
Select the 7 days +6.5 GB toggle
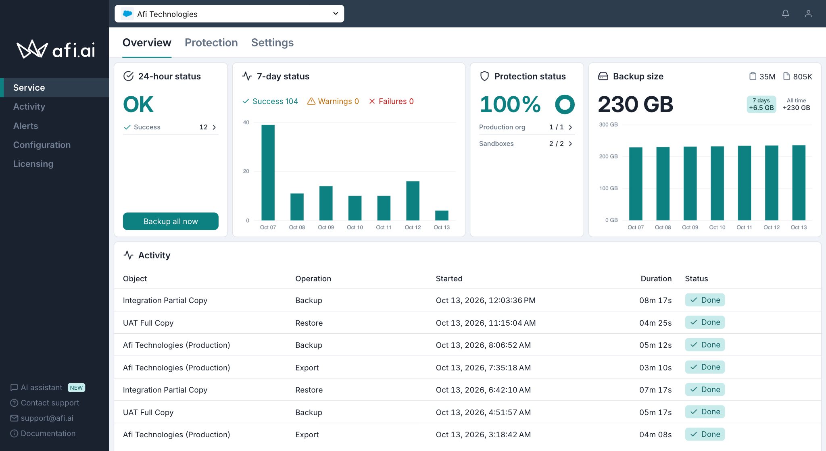pos(761,104)
